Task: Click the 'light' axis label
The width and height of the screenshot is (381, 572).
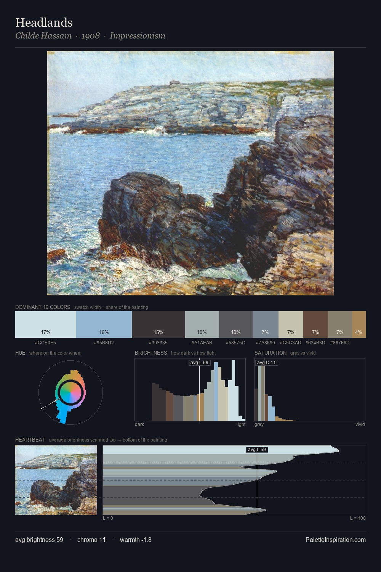Action: [241, 424]
